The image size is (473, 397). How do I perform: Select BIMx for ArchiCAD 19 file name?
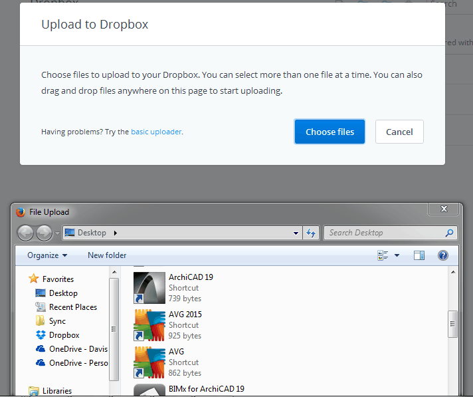[207, 389]
